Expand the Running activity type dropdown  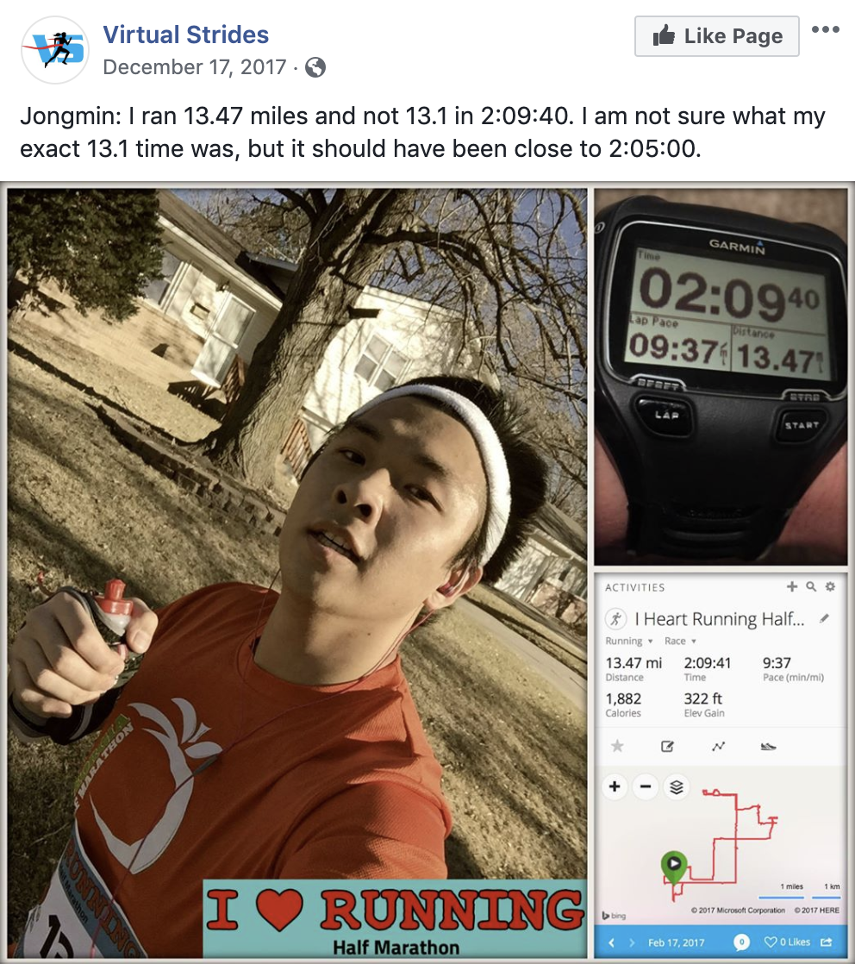[x=629, y=641]
